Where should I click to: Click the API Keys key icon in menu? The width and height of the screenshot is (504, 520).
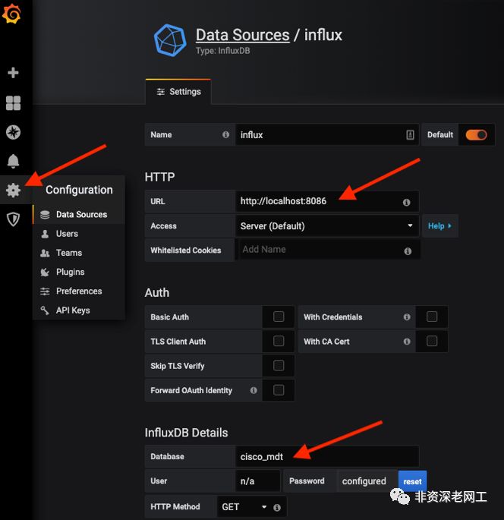[45, 310]
